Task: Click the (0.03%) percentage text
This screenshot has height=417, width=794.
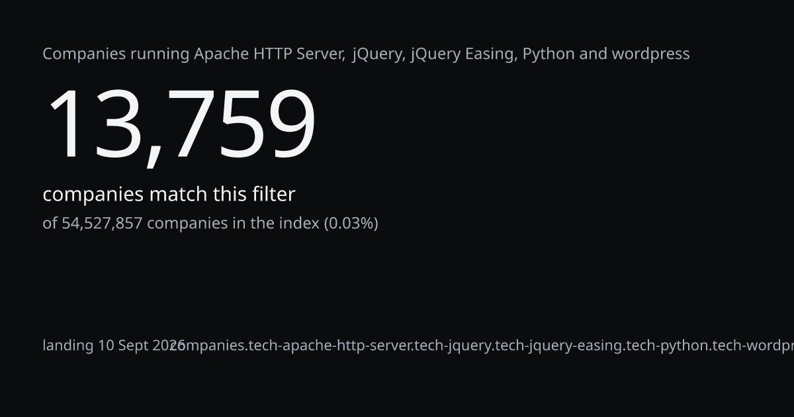Action: pos(351,224)
